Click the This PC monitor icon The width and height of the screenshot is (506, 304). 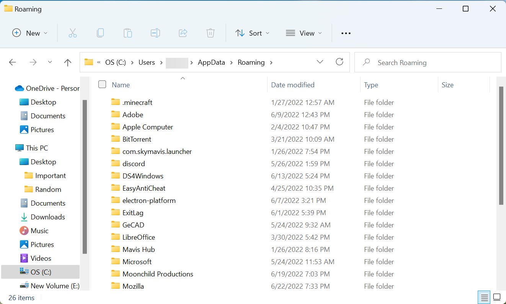pos(20,148)
